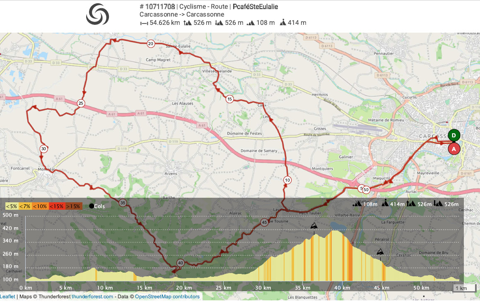Click the spiral logo in the header
480x302 pixels.
[98, 14]
